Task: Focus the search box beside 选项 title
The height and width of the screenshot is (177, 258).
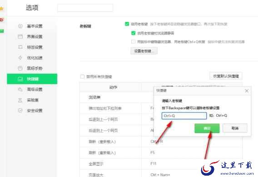Action: [x=85, y=8]
